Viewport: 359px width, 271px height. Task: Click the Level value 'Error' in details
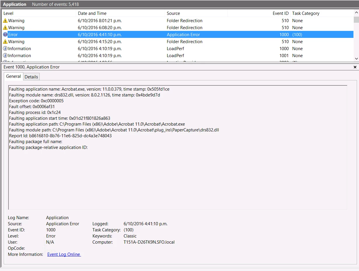pyautogui.click(x=51, y=236)
